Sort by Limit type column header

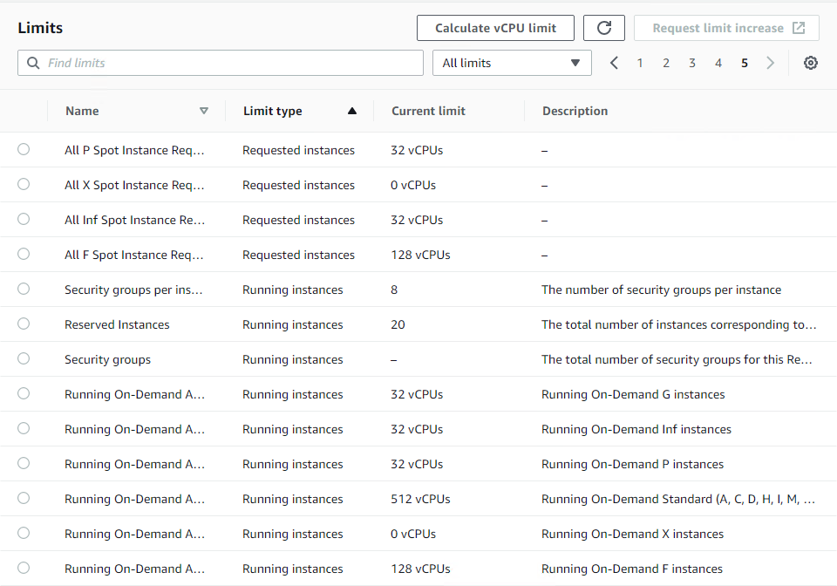273,111
